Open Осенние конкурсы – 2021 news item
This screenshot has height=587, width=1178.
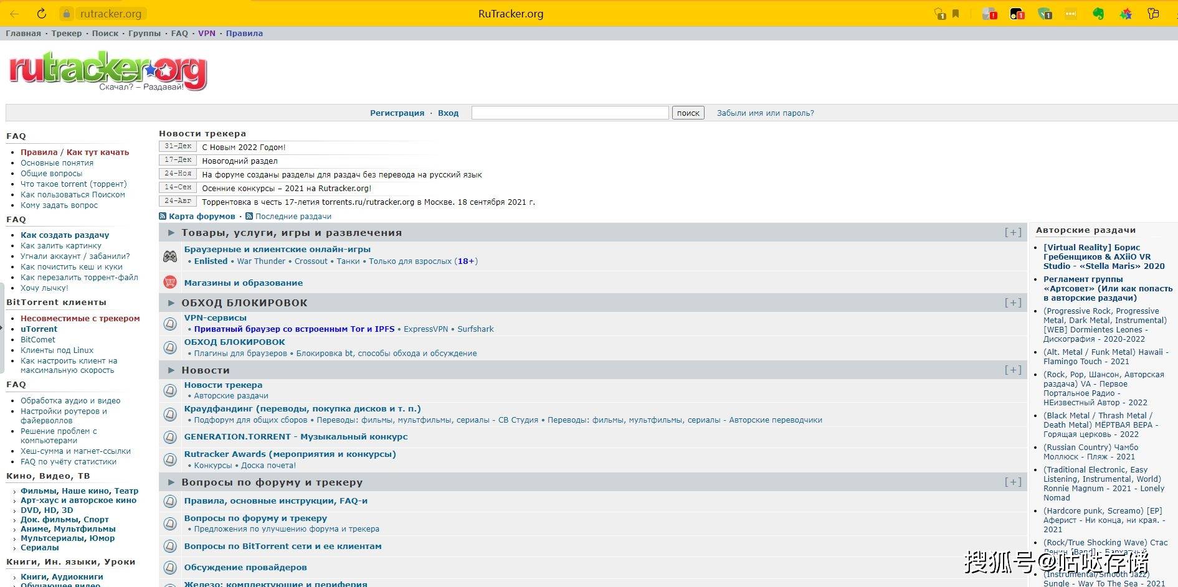click(287, 189)
